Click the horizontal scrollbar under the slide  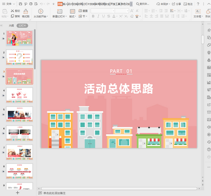pos(119,189)
